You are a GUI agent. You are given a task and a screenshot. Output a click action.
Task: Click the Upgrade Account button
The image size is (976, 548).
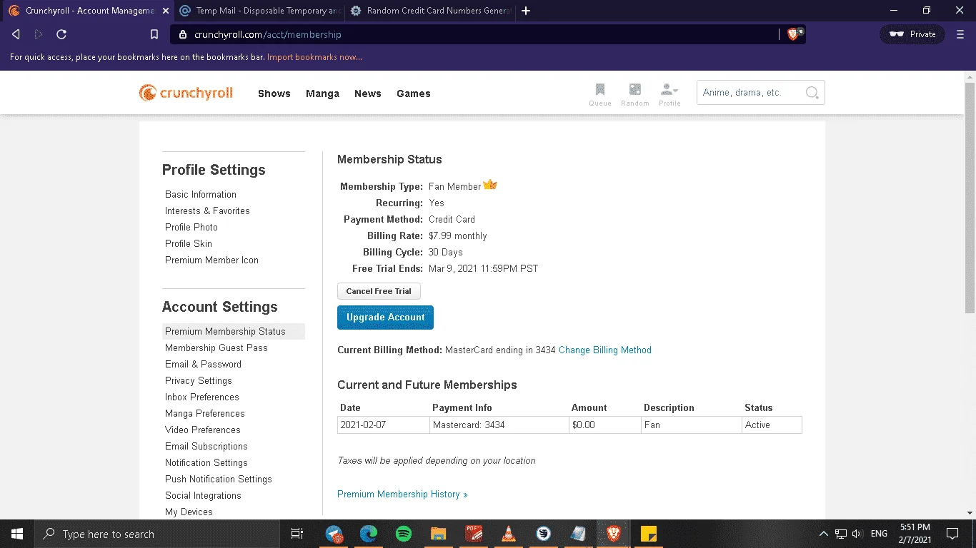coord(385,318)
